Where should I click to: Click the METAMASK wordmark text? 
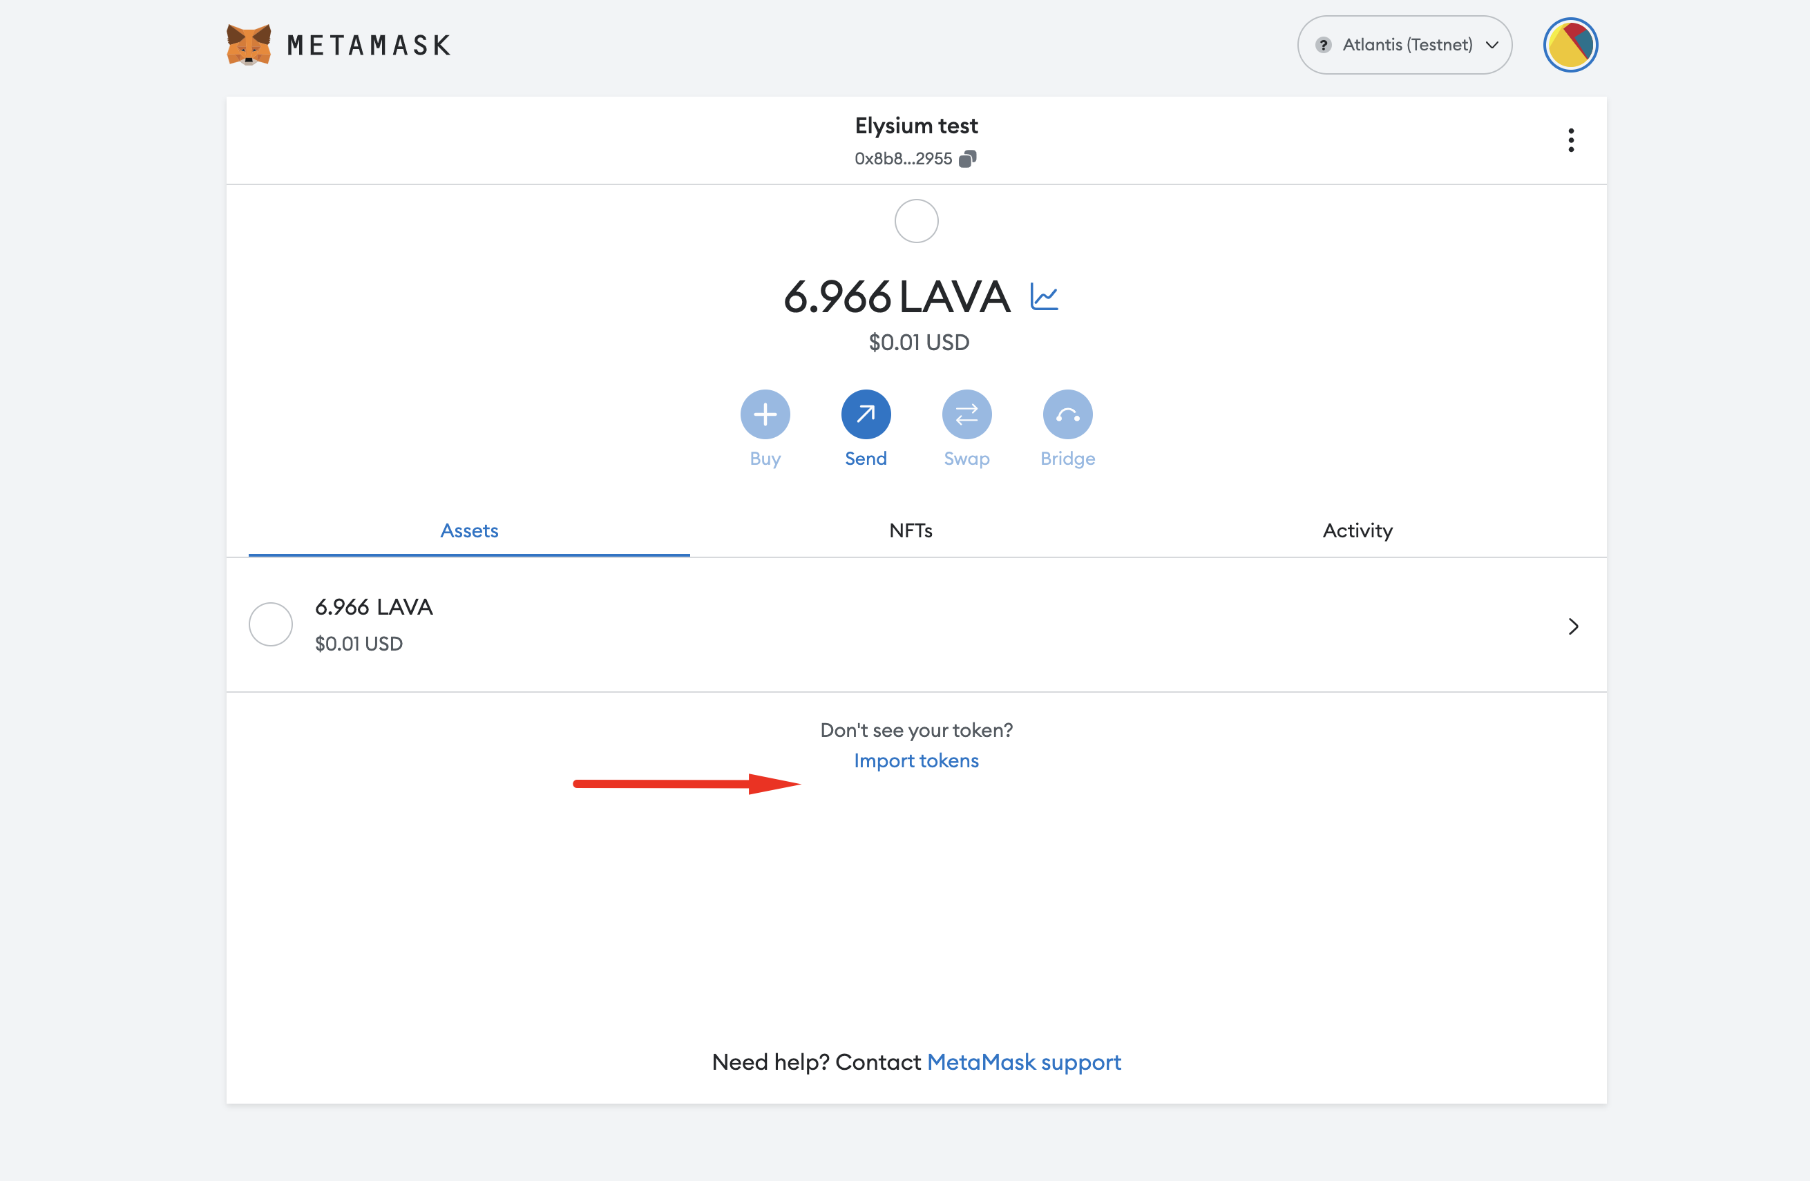point(369,46)
